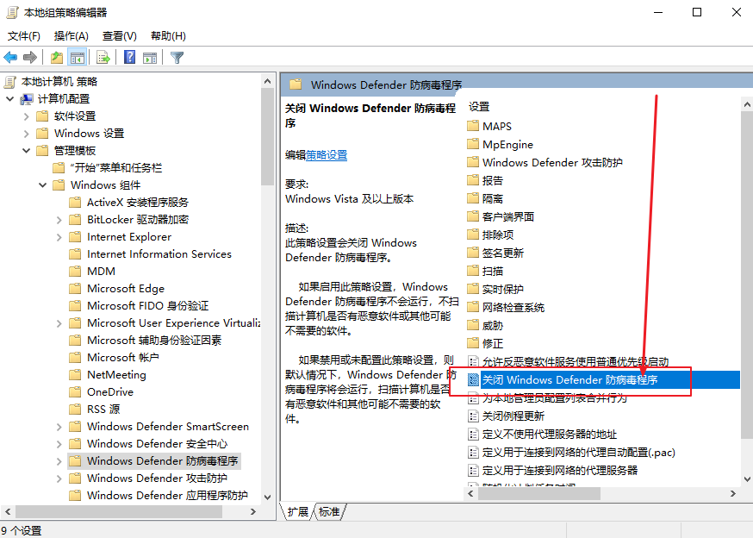This screenshot has width=753, height=538.
Task: Open the 实时保护 folder in settings pane
Action: point(498,288)
